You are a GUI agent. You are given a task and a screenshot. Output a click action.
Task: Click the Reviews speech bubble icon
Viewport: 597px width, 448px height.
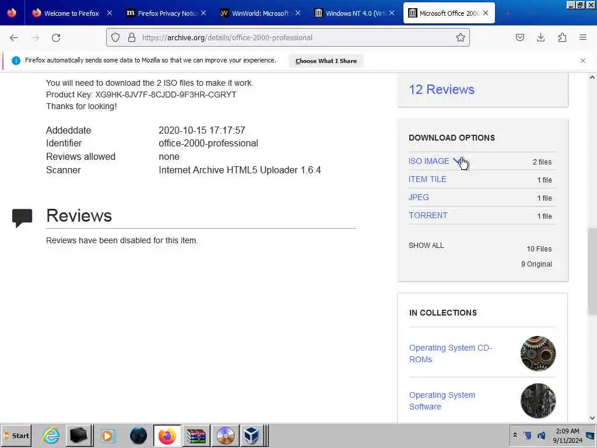click(x=22, y=218)
